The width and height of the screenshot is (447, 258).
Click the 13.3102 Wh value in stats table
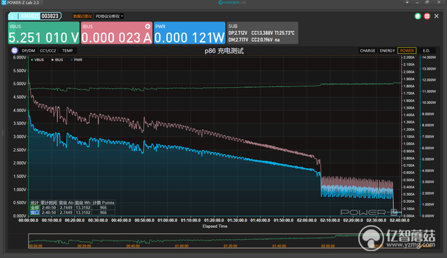83,207
